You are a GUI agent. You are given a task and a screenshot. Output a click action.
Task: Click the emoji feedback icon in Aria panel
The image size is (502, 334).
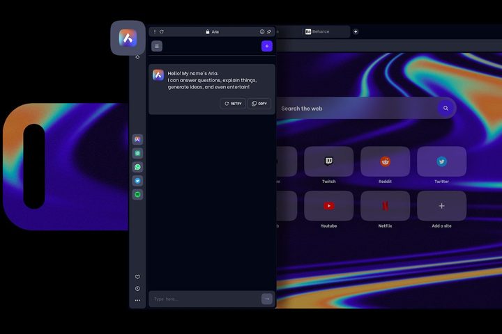262,31
